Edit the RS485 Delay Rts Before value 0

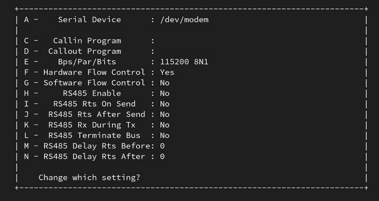pyautogui.click(x=162, y=146)
